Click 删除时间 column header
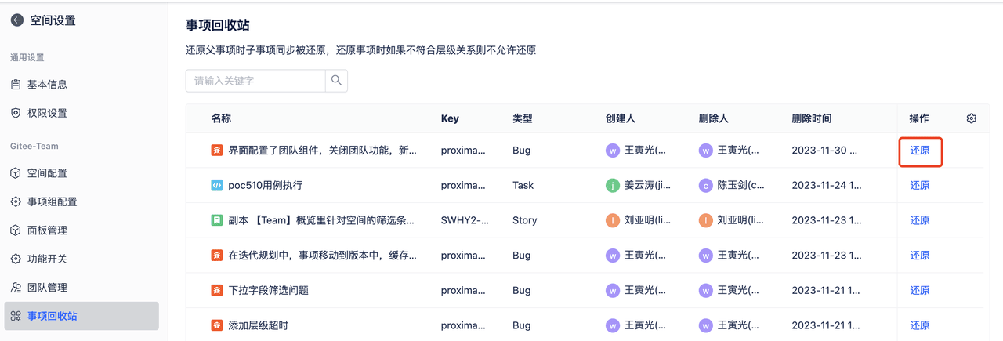Viewport: 1003px width, 341px height. pyautogui.click(x=811, y=118)
